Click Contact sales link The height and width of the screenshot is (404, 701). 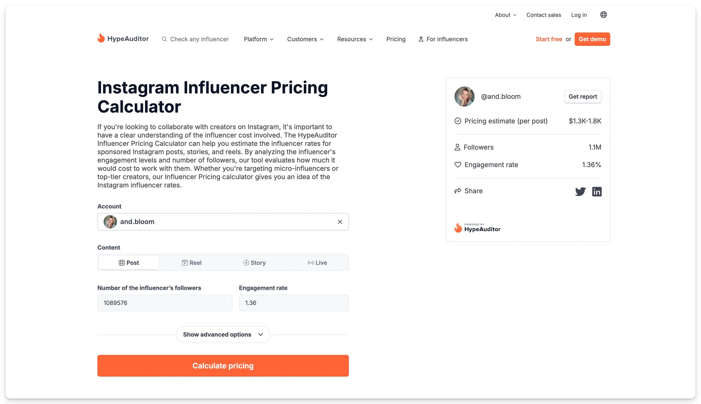[544, 15]
